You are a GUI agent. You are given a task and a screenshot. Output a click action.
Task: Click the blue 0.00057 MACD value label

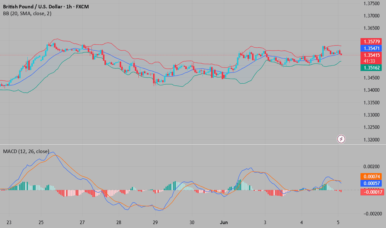coord(371,183)
